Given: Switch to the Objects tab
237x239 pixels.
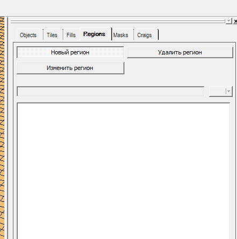Looking at the screenshot, I should [28, 35].
